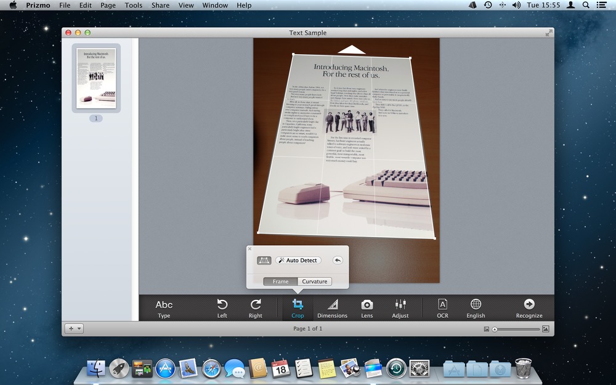Select the OCR mode icon

tap(442, 309)
